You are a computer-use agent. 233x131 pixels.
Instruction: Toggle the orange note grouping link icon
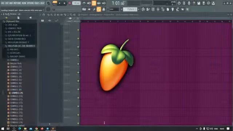(x=99, y=9)
